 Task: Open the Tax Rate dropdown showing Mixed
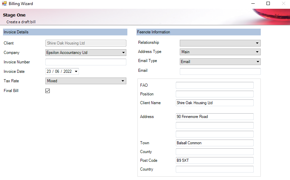pos(86,81)
